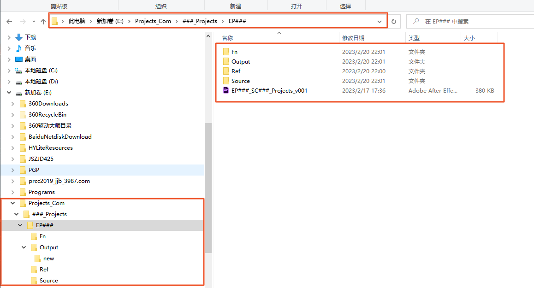
Task: Click the After Effects project file icon
Action: click(226, 91)
